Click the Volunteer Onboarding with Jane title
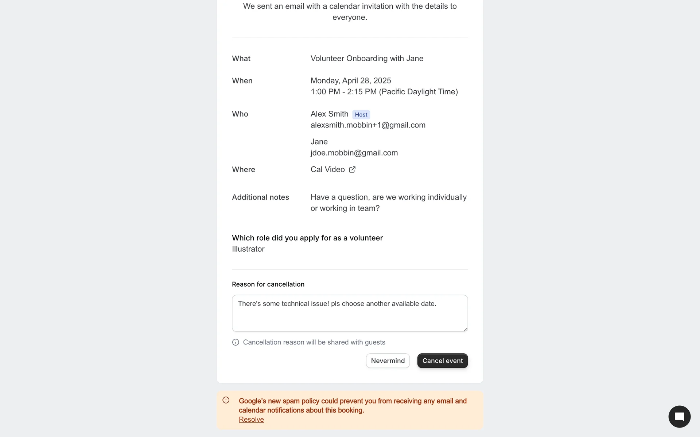This screenshot has width=700, height=437. pyautogui.click(x=367, y=59)
